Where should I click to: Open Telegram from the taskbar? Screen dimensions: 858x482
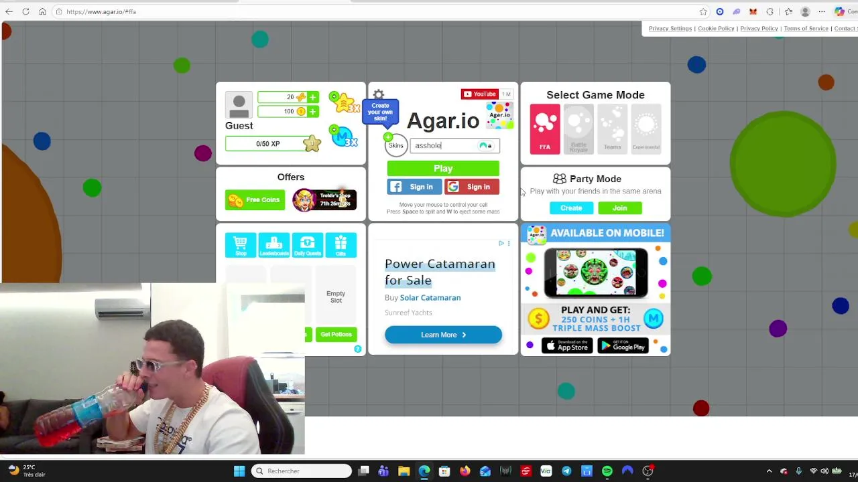(566, 471)
